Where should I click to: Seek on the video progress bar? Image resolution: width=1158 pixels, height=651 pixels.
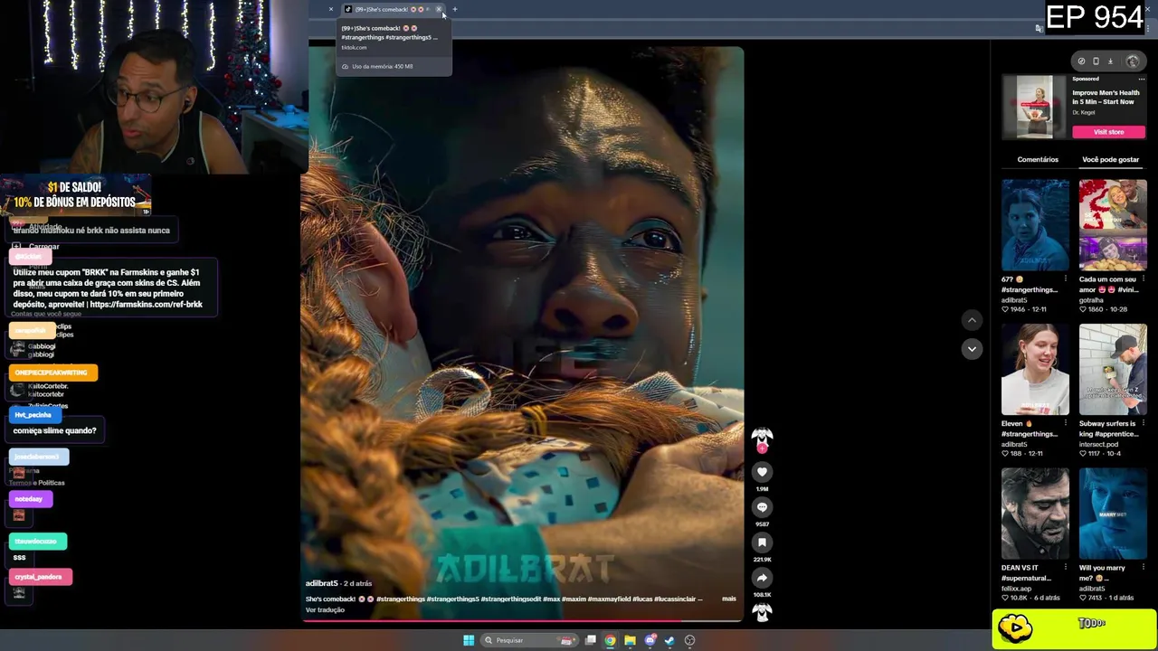point(522,620)
